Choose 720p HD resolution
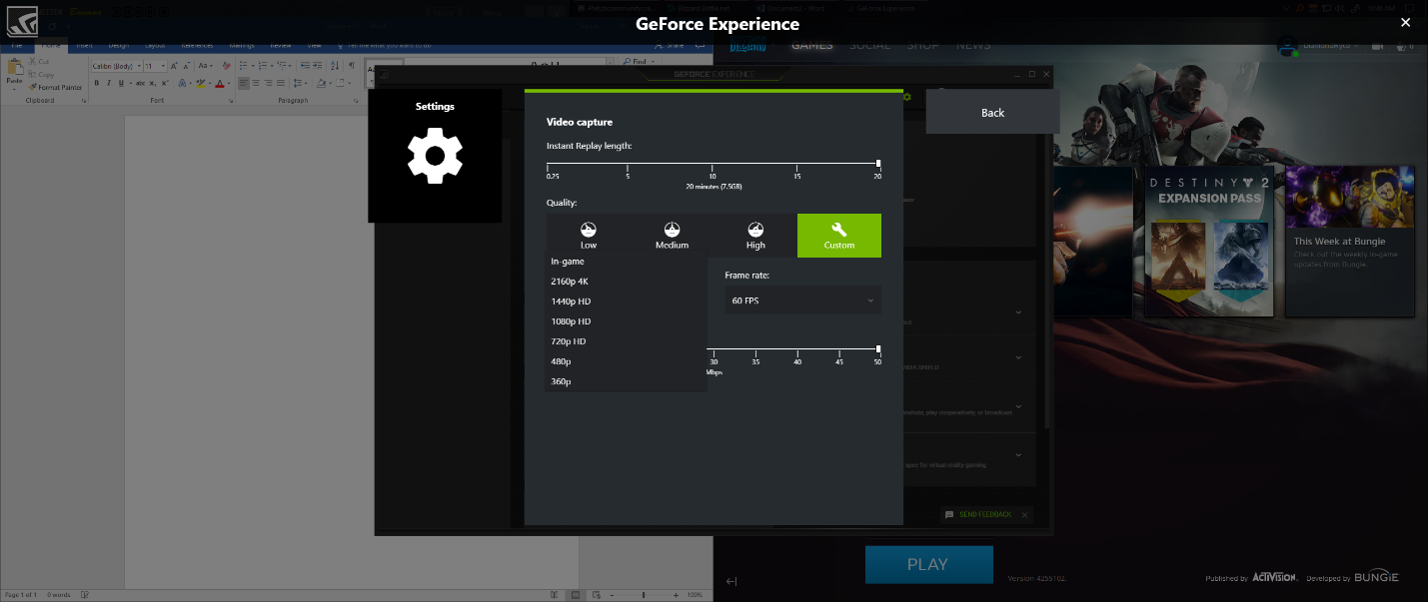Viewport: 1428px width, 602px height. 626,341
